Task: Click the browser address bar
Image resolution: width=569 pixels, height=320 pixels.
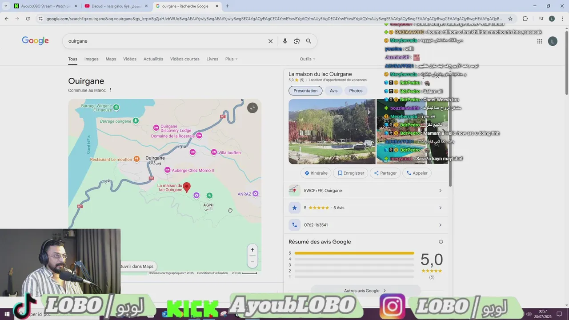Action: [273, 19]
